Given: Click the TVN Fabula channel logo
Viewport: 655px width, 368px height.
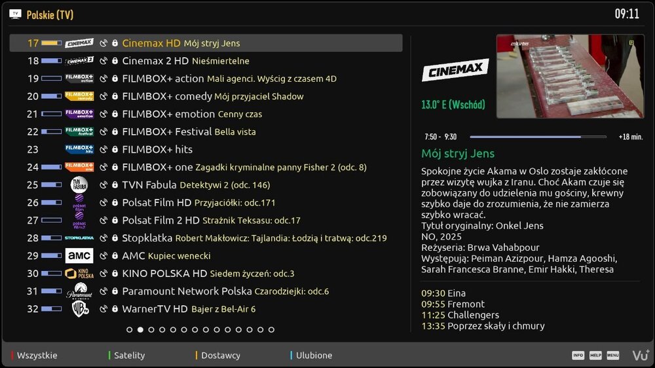Looking at the screenshot, I should click(x=79, y=185).
